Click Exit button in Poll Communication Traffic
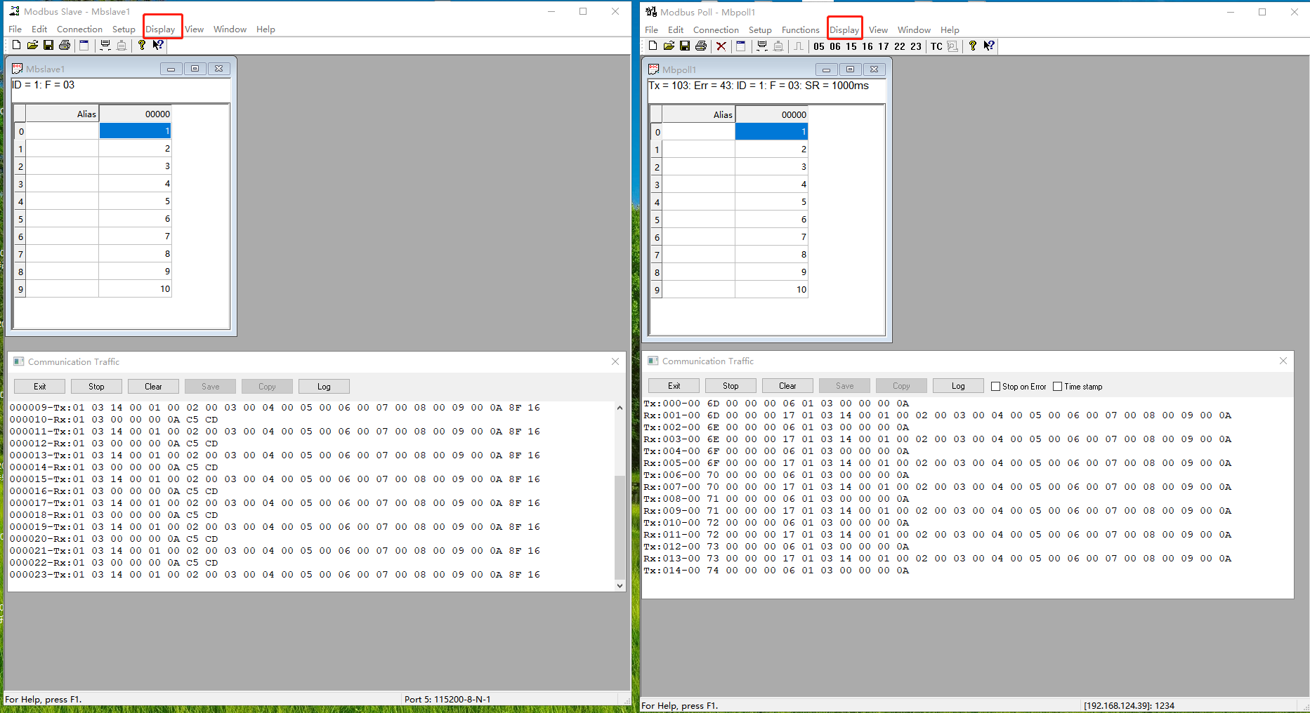This screenshot has width=1310, height=713. tap(674, 386)
